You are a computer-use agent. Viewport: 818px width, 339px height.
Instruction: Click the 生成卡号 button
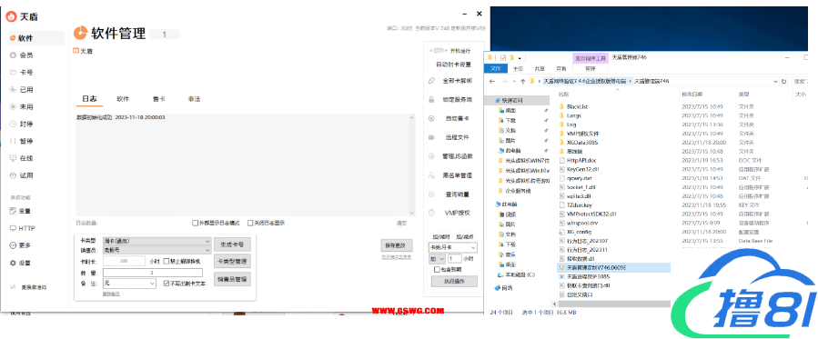(232, 244)
